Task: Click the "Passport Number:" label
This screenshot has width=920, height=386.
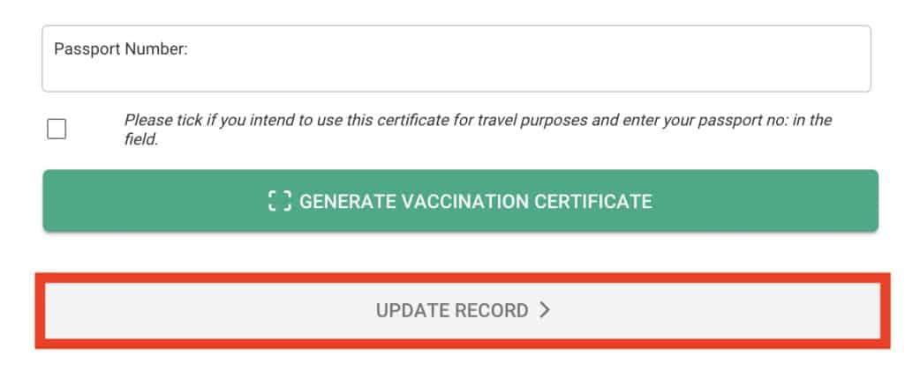Action: 121,49
